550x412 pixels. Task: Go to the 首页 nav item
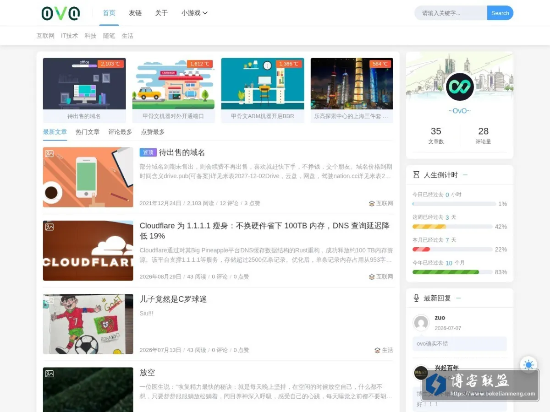pyautogui.click(x=109, y=13)
